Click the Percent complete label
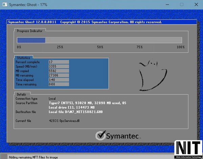The height and width of the screenshot is (159, 203). 28,62
